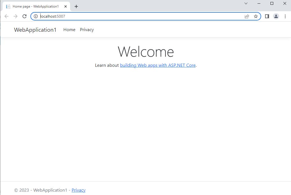
Task: Bookmark this tab with the star icon
Action: (x=256, y=16)
